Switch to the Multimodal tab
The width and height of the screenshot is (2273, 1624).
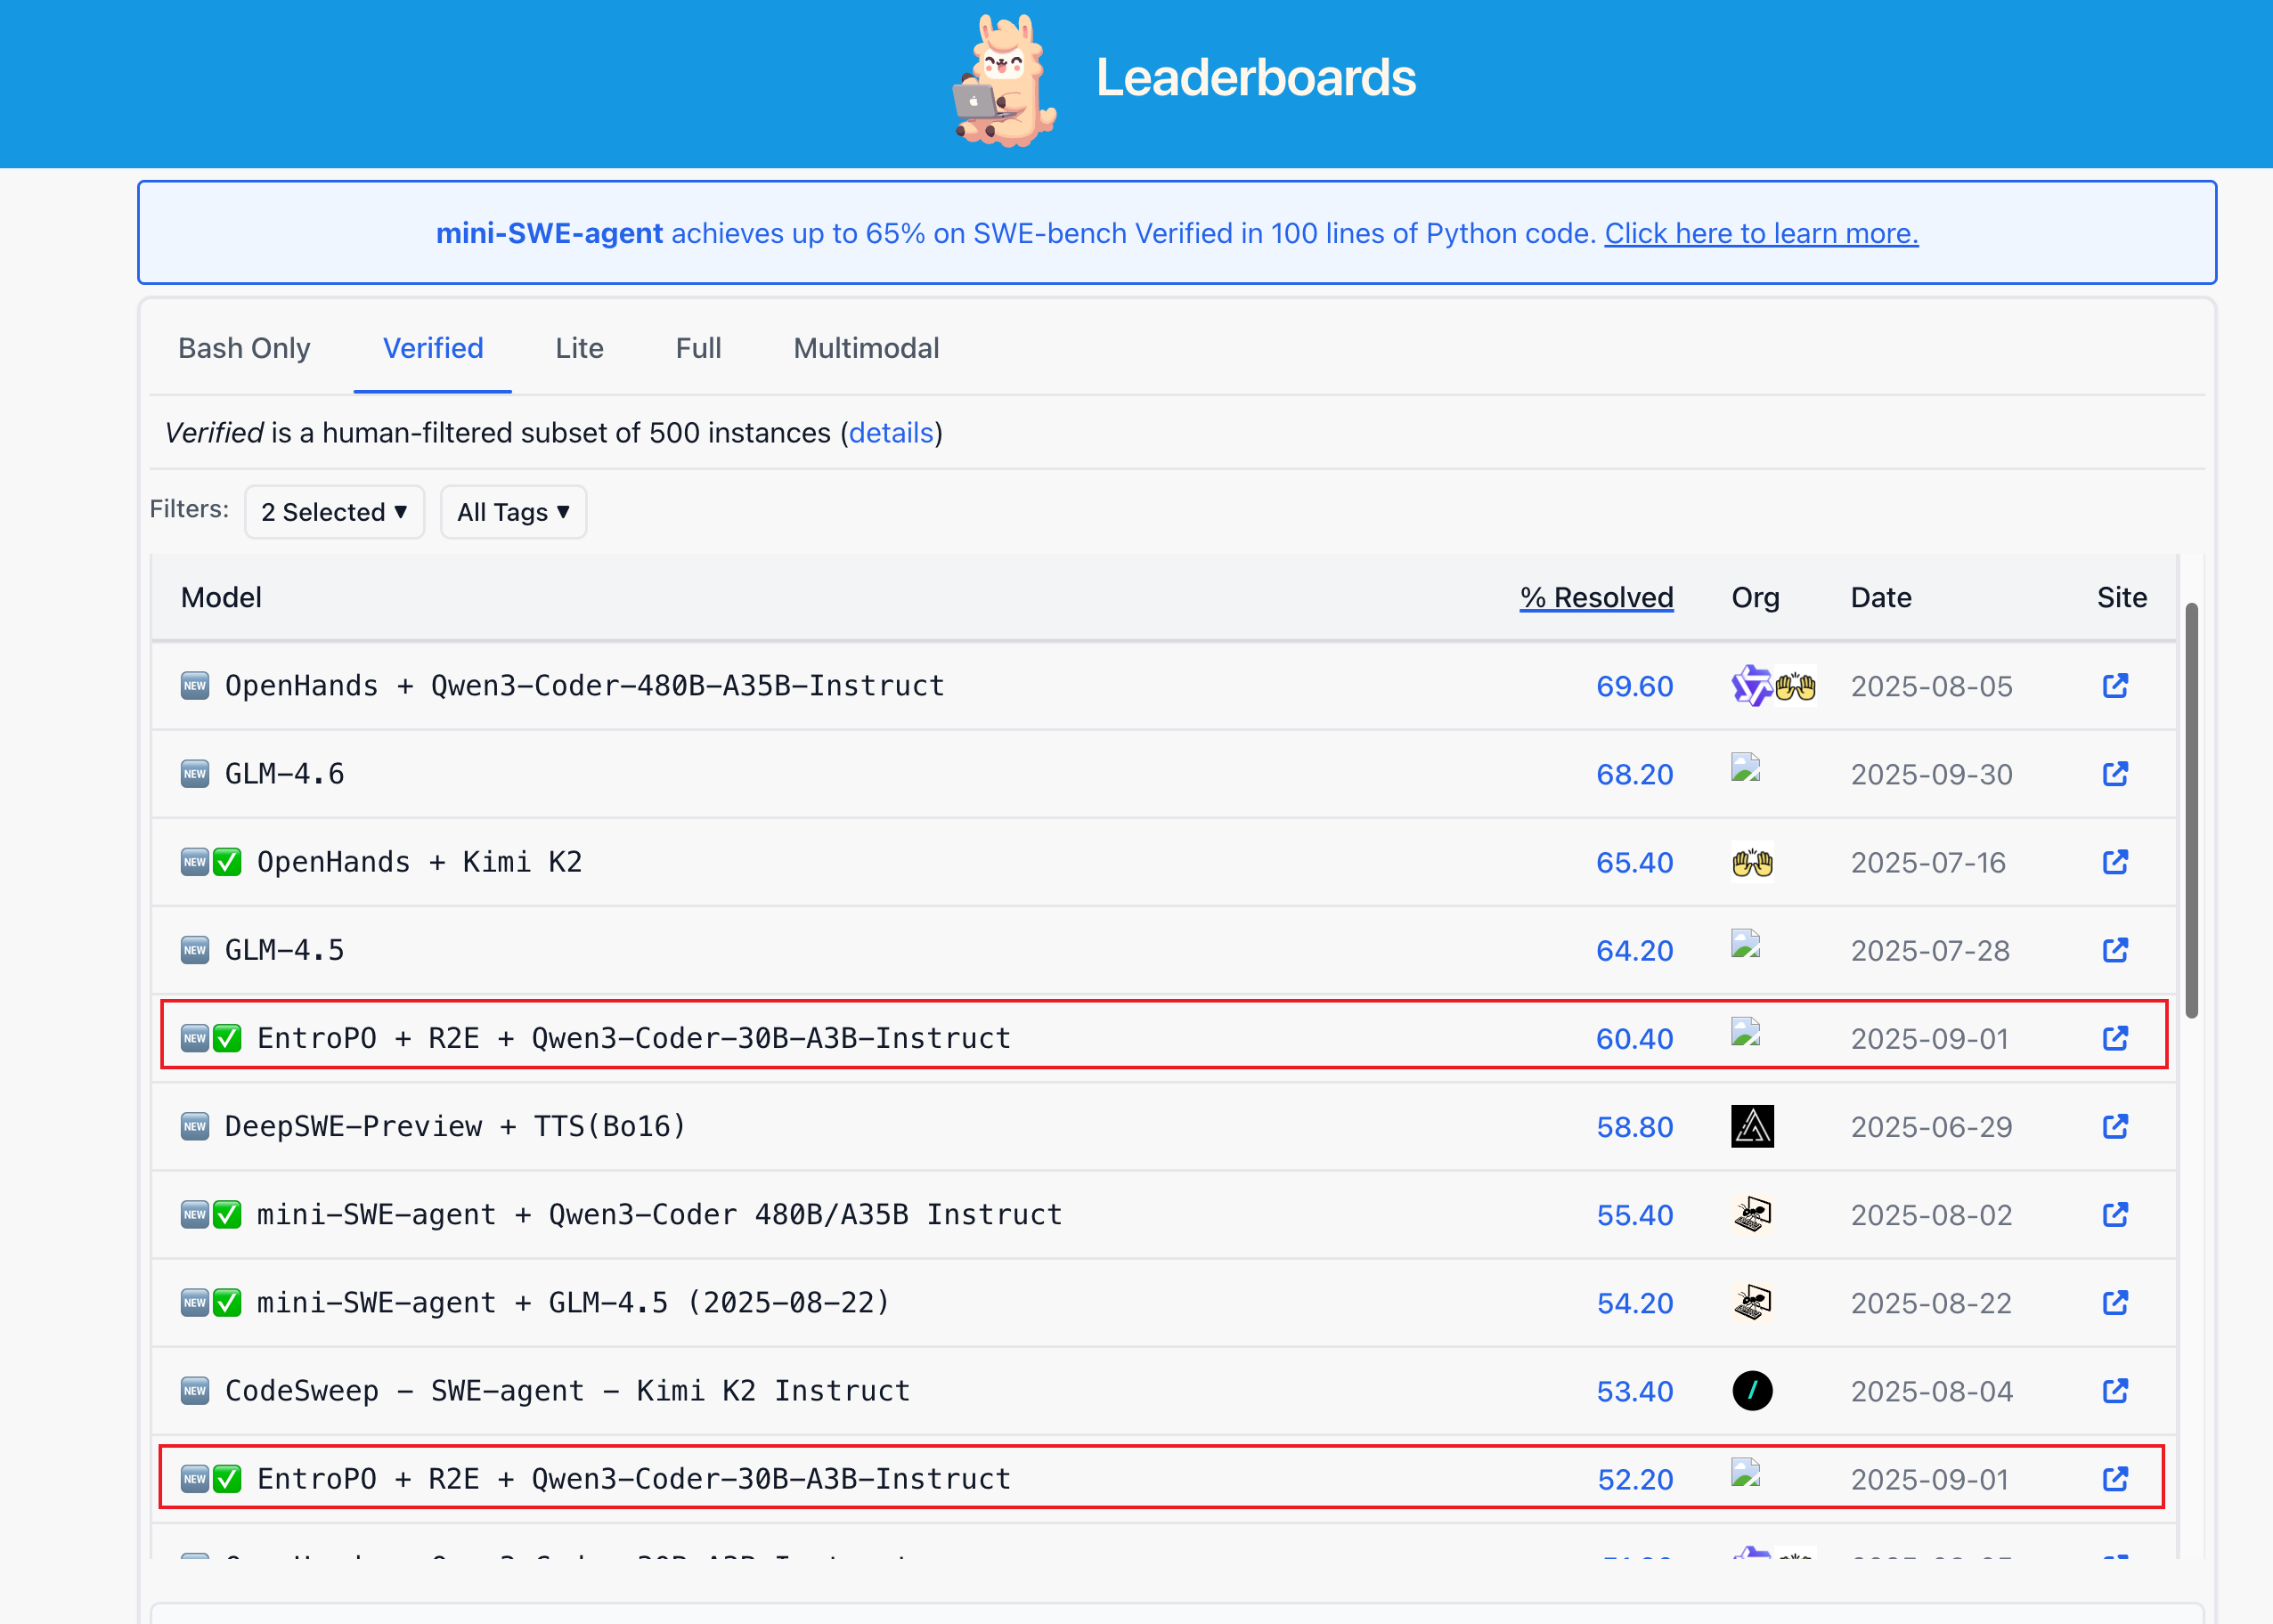coord(867,348)
